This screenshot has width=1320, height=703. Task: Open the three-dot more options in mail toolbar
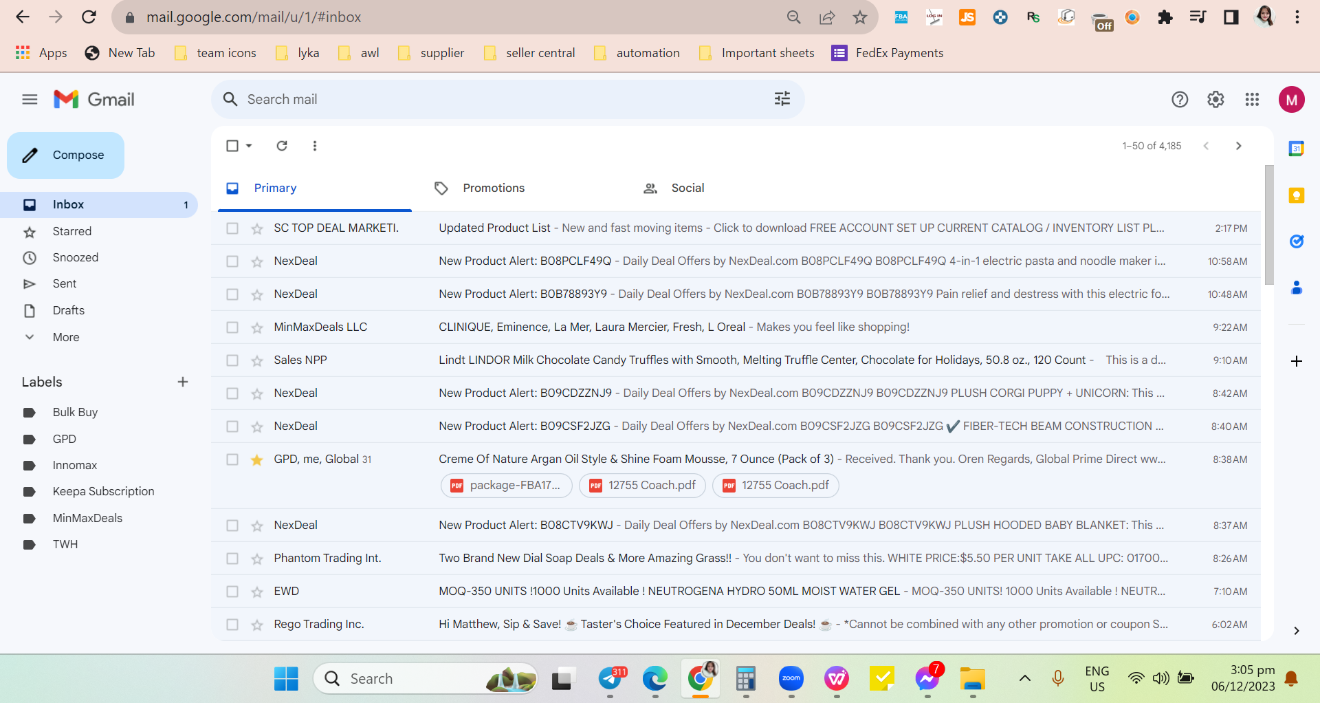(315, 146)
